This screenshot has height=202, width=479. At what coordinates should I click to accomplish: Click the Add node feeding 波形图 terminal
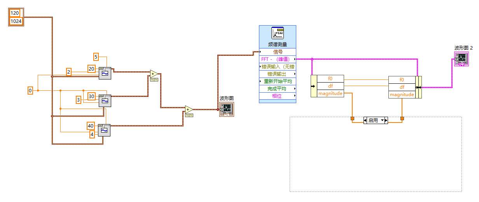pyautogui.click(x=189, y=110)
